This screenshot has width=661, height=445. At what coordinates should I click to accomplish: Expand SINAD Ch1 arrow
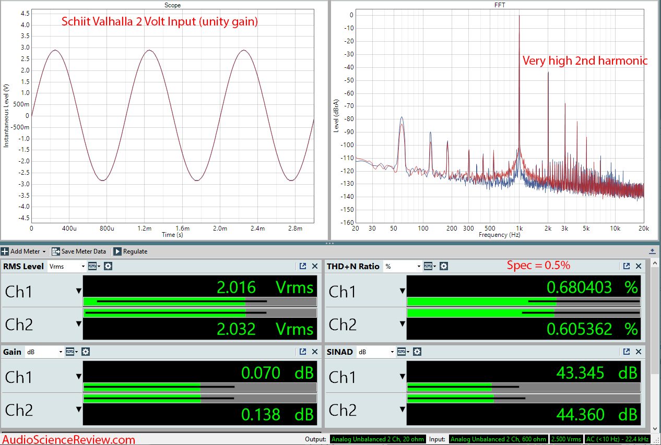(x=403, y=377)
